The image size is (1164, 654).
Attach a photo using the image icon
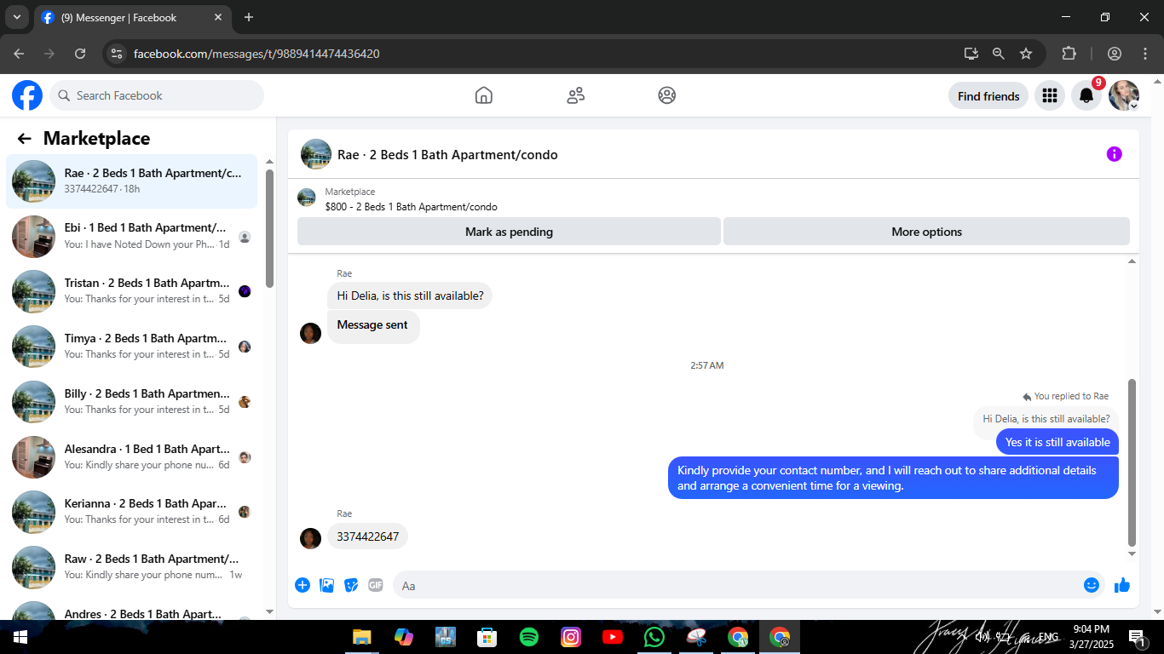click(x=326, y=585)
